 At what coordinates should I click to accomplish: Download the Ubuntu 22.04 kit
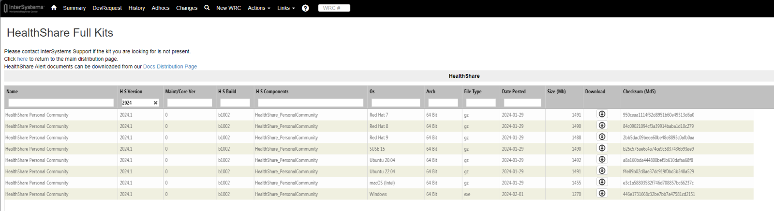[602, 171]
